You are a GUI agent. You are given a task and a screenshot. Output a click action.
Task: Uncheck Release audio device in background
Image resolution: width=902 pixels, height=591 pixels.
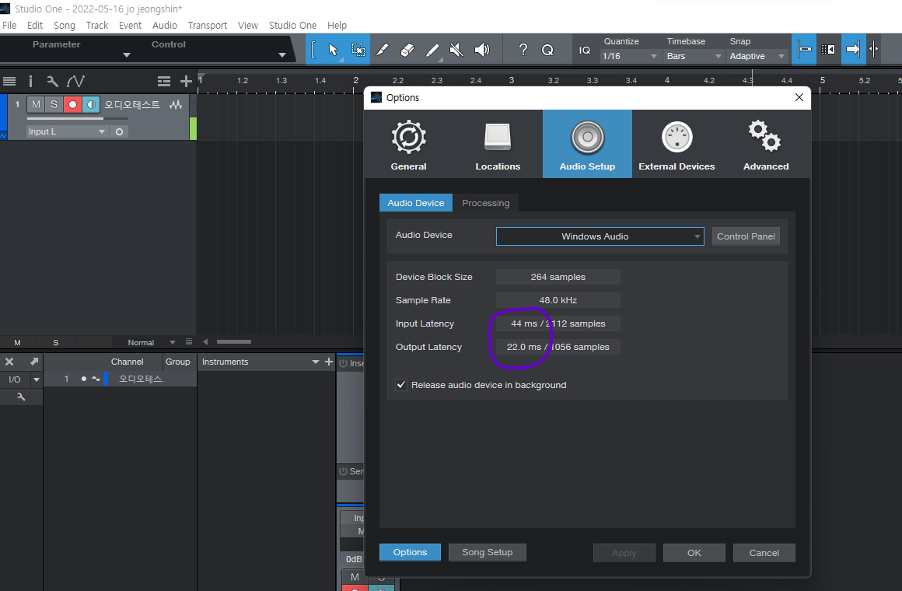pos(401,385)
